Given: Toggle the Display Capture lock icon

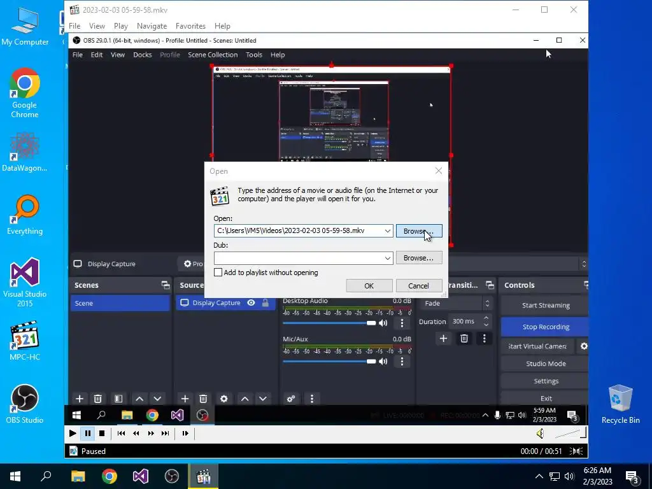Looking at the screenshot, I should pyautogui.click(x=266, y=302).
